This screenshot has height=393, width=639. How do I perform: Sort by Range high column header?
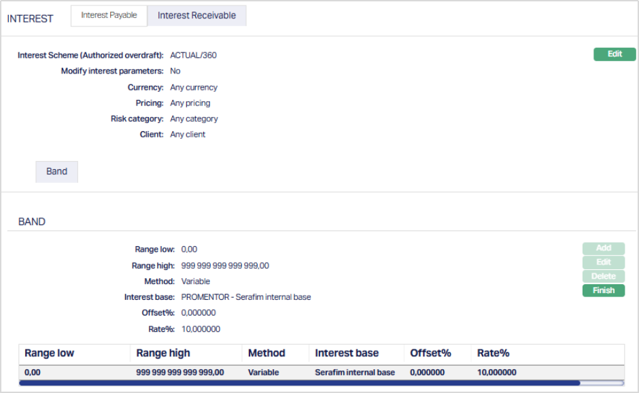pos(163,354)
